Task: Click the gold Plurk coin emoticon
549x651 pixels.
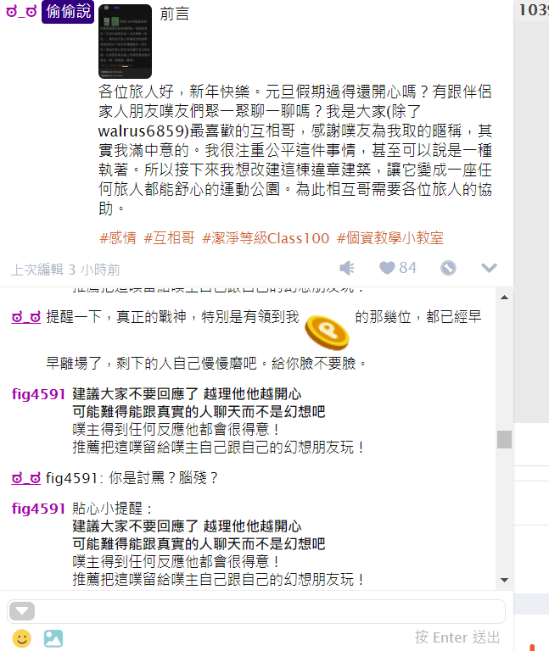Action: [327, 332]
